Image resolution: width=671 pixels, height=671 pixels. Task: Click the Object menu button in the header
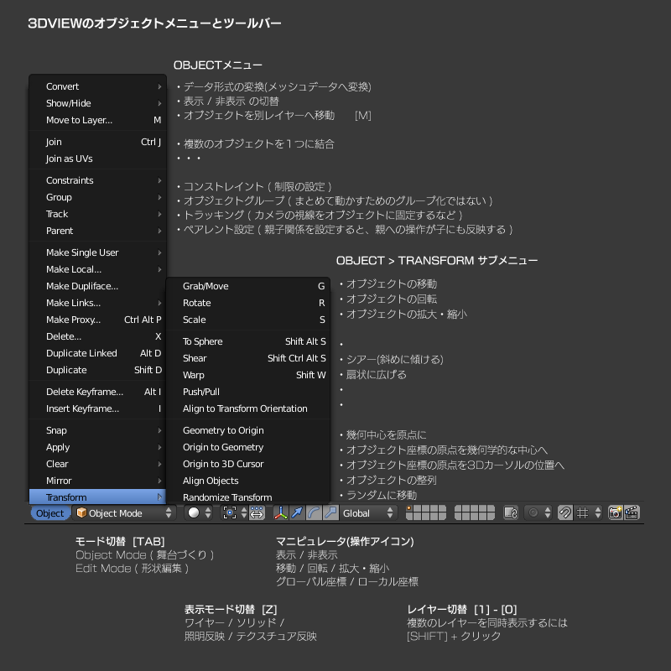pyautogui.click(x=50, y=513)
